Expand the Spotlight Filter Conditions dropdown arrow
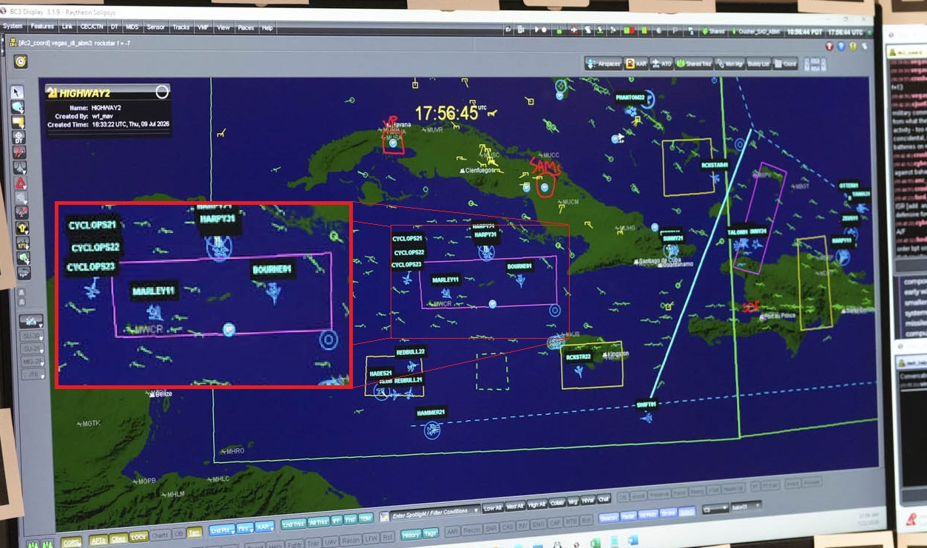927x548 pixels. [x=476, y=511]
